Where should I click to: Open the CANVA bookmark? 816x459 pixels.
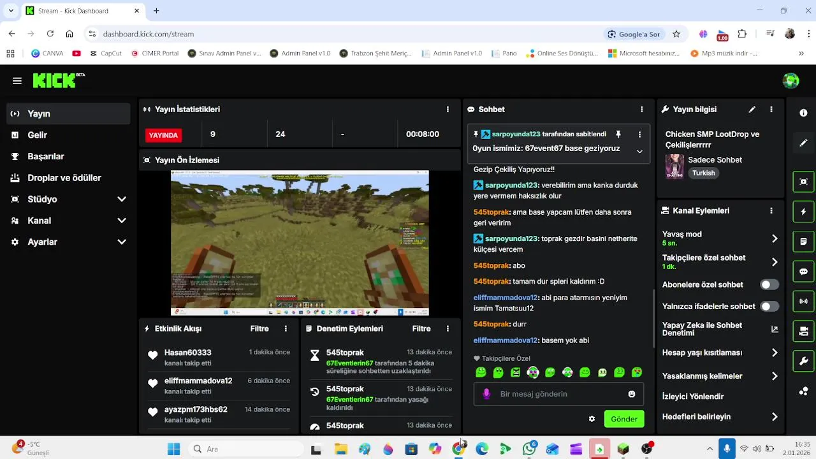point(47,54)
